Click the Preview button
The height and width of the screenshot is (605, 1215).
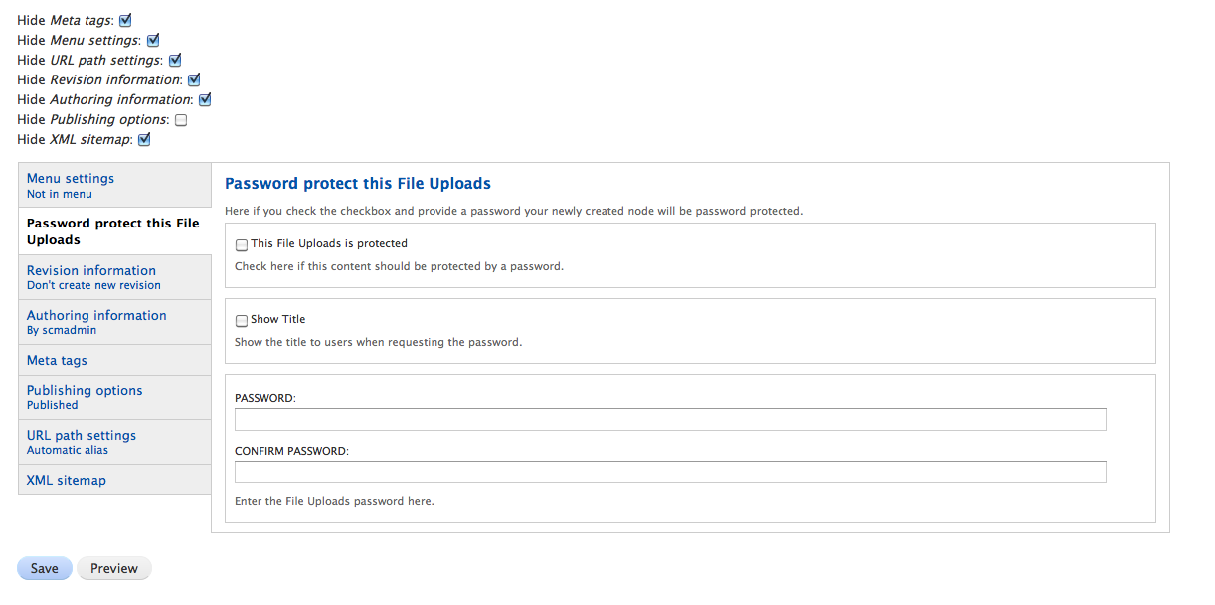tap(113, 568)
